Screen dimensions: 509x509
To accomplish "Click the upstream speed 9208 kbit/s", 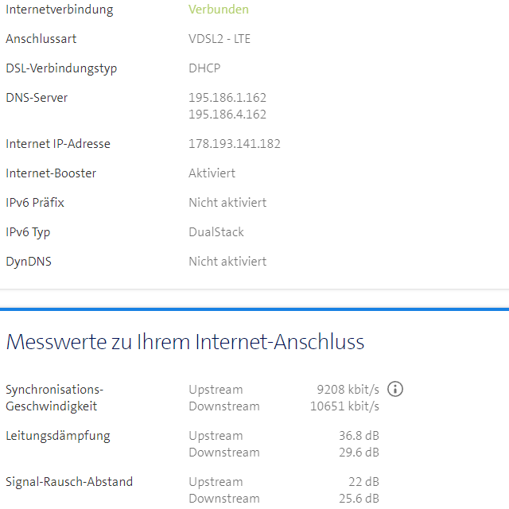I will [x=348, y=390].
